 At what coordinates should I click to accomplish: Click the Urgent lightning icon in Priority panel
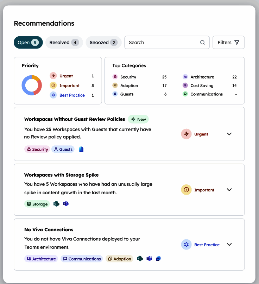click(x=53, y=76)
